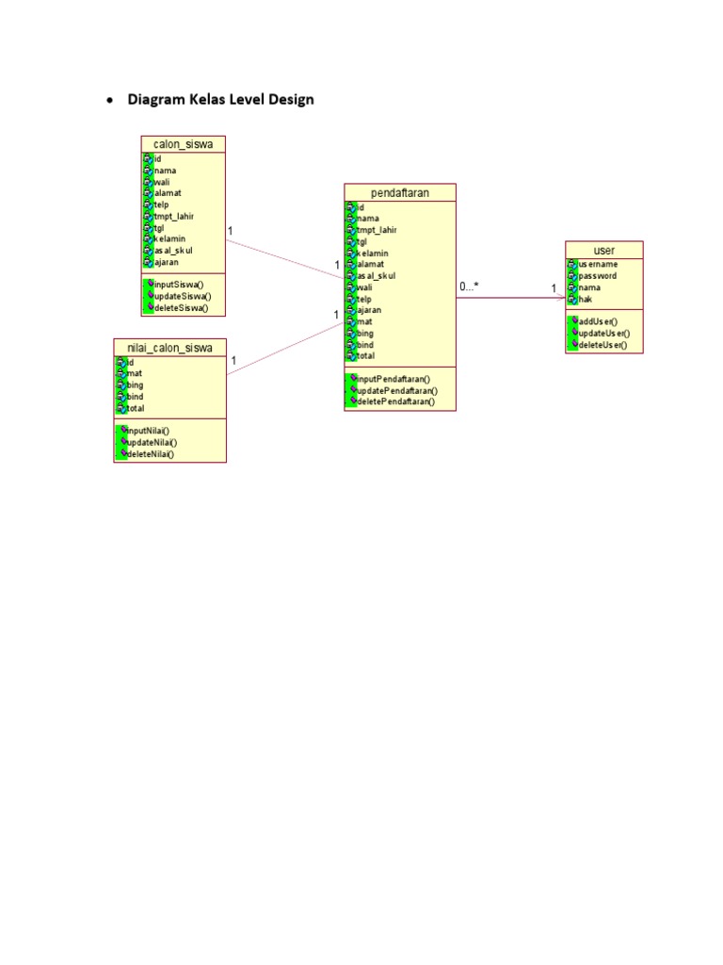The image size is (723, 965).
Task: Click the username attribute in user class
Action: pyautogui.click(x=598, y=265)
